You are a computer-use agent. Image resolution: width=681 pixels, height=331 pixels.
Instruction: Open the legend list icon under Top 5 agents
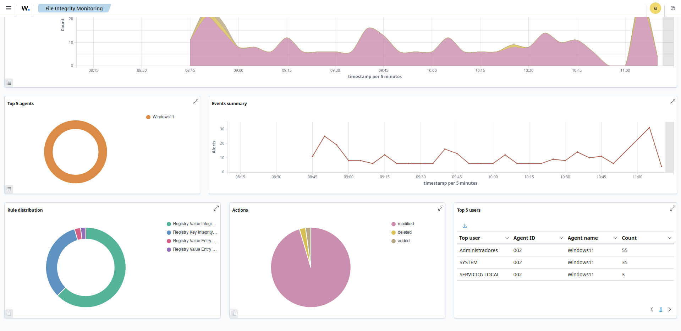[x=9, y=189]
